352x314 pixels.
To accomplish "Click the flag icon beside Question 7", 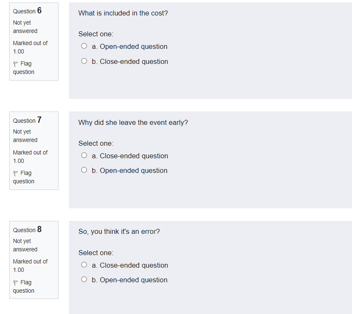I will coord(15,173).
